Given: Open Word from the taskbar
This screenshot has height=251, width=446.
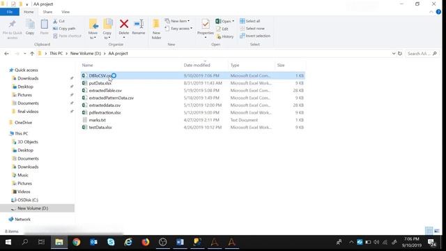Looking at the screenshot, I should click(x=180, y=242).
